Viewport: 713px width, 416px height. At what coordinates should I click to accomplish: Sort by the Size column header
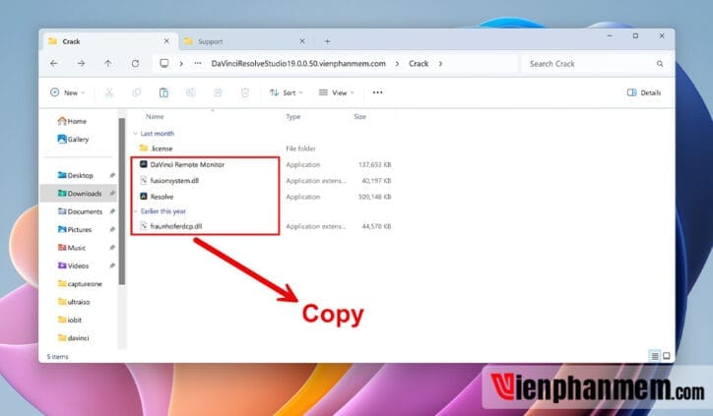tap(360, 117)
